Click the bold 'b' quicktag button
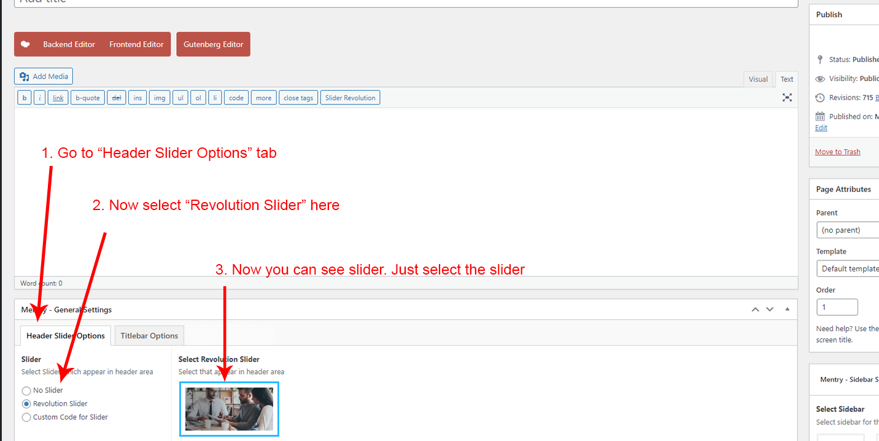Image resolution: width=879 pixels, height=441 pixels. [x=24, y=98]
